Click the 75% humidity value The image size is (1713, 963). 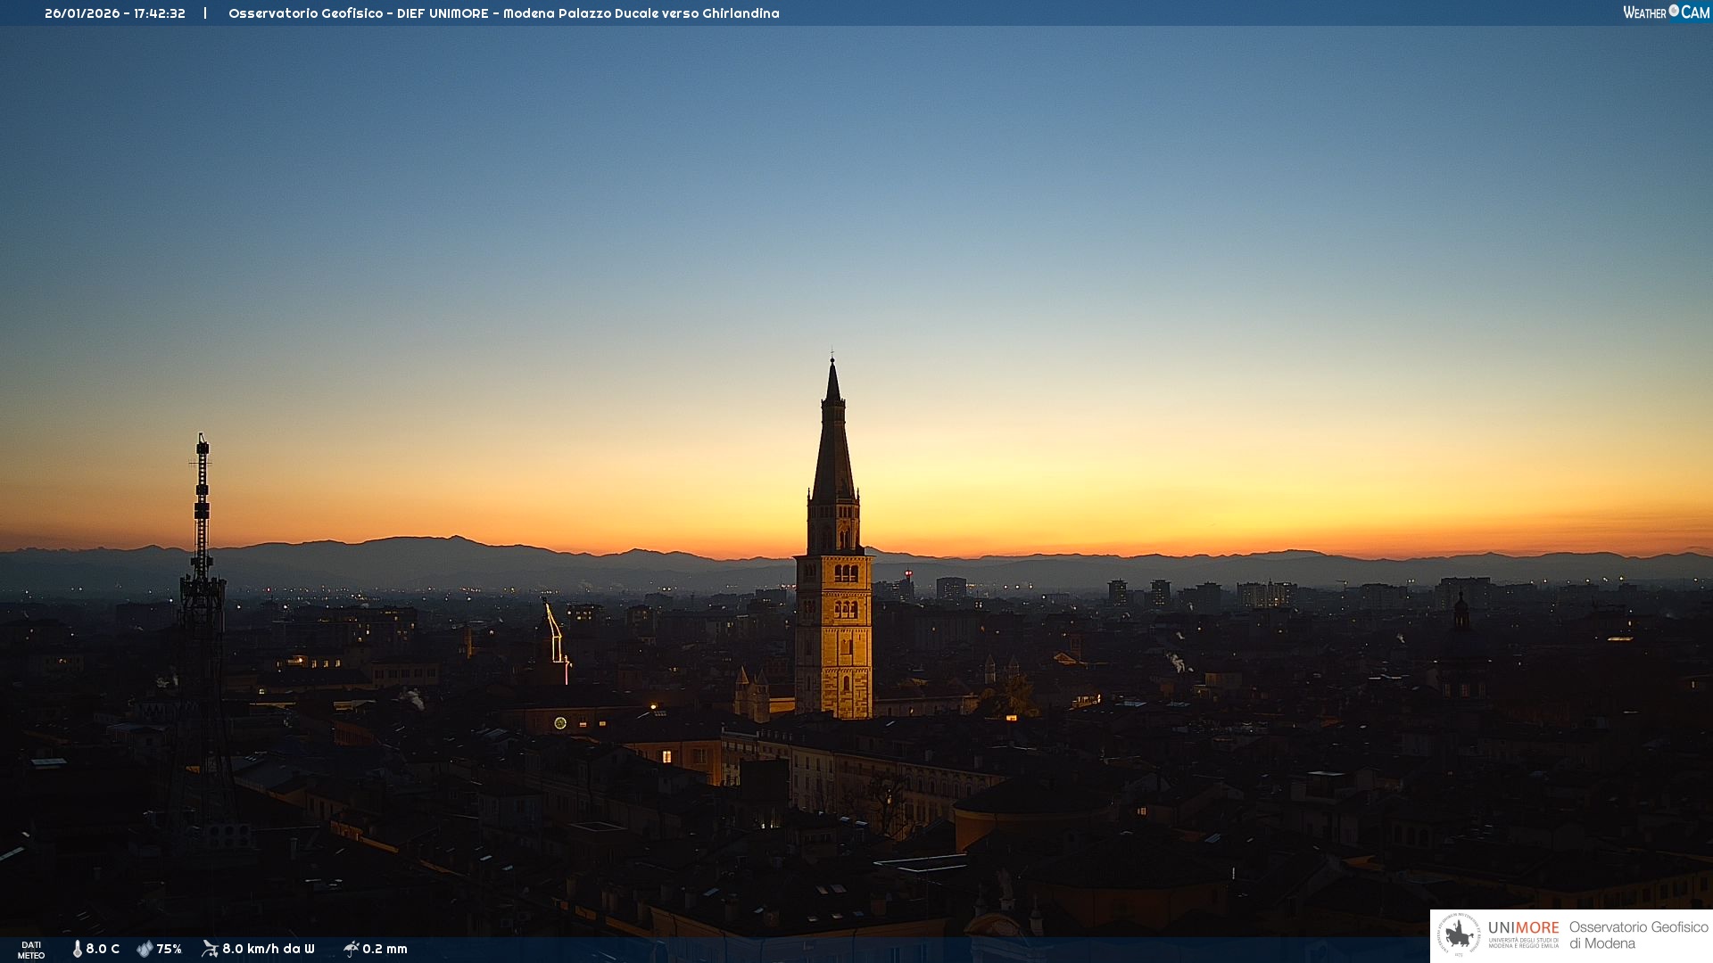(x=169, y=949)
